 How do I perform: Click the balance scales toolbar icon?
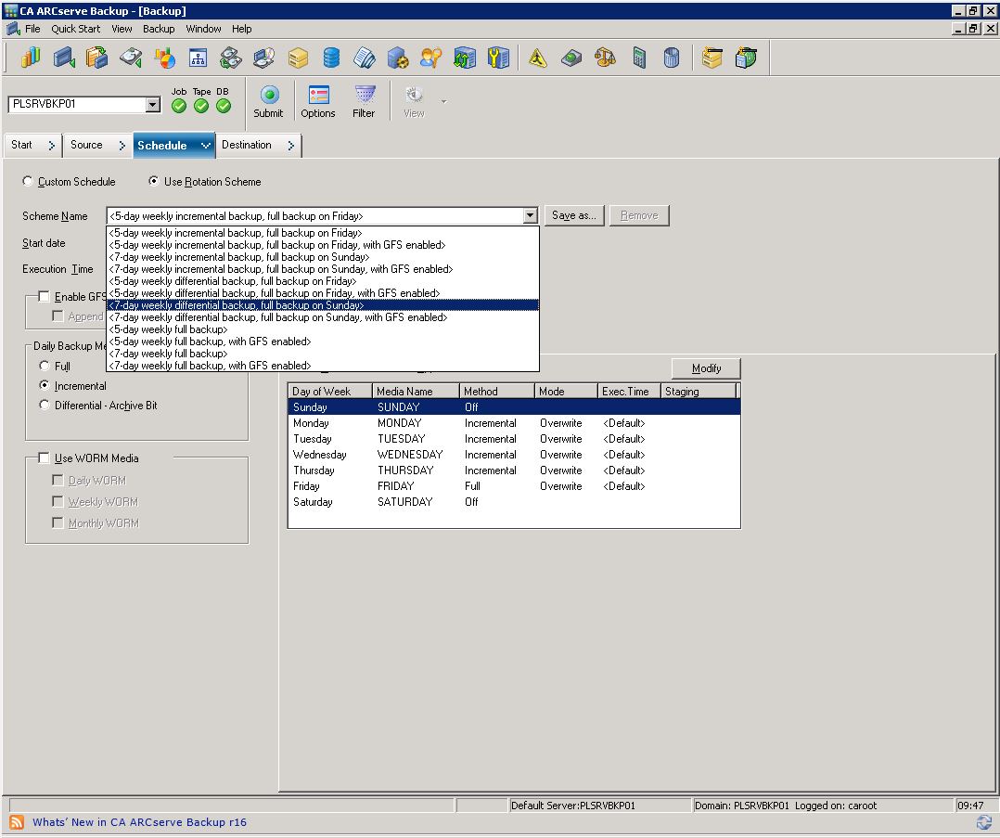coord(605,58)
